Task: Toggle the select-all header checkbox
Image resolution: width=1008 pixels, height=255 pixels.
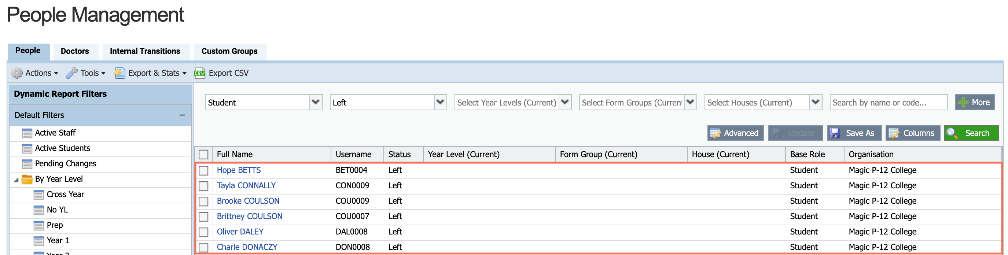Action: coord(203,155)
